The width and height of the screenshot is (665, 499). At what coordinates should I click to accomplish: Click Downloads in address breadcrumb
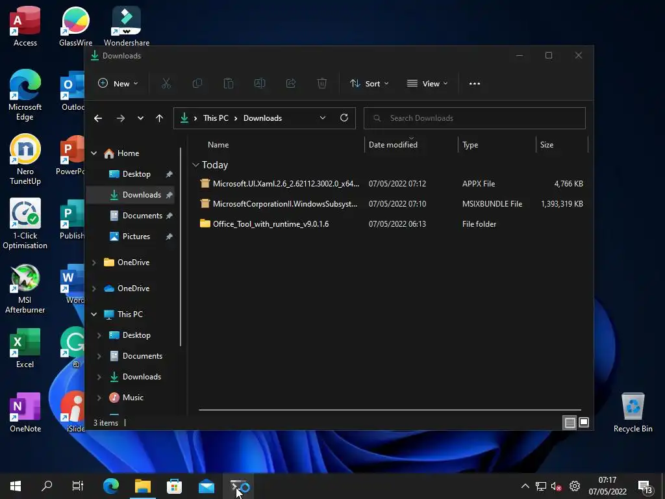point(262,118)
